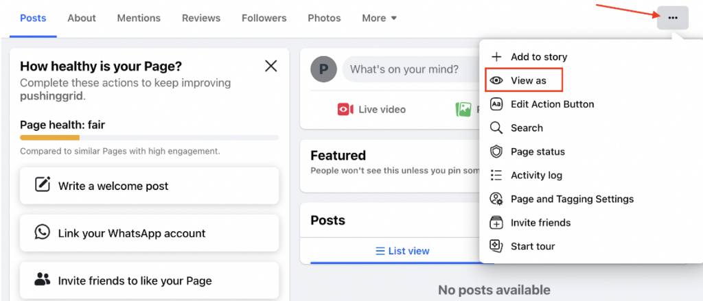Select Invite friends from the menu
The width and height of the screenshot is (703, 301).
click(x=540, y=223)
